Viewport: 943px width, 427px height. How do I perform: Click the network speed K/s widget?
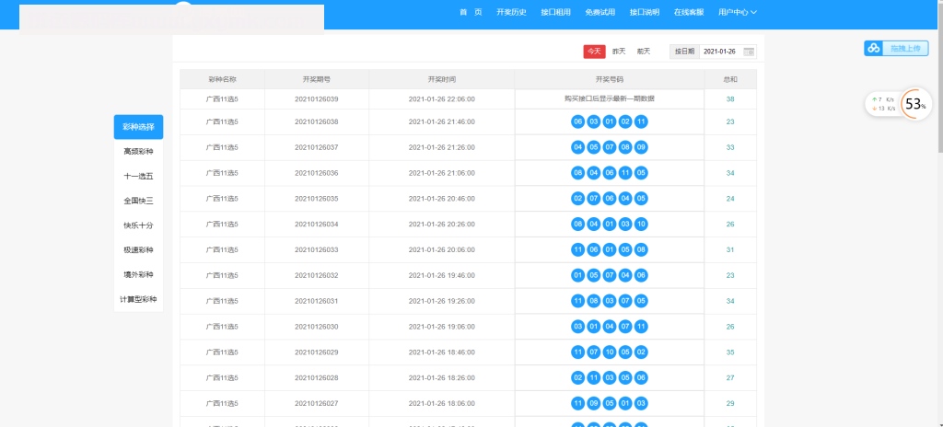pyautogui.click(x=882, y=104)
